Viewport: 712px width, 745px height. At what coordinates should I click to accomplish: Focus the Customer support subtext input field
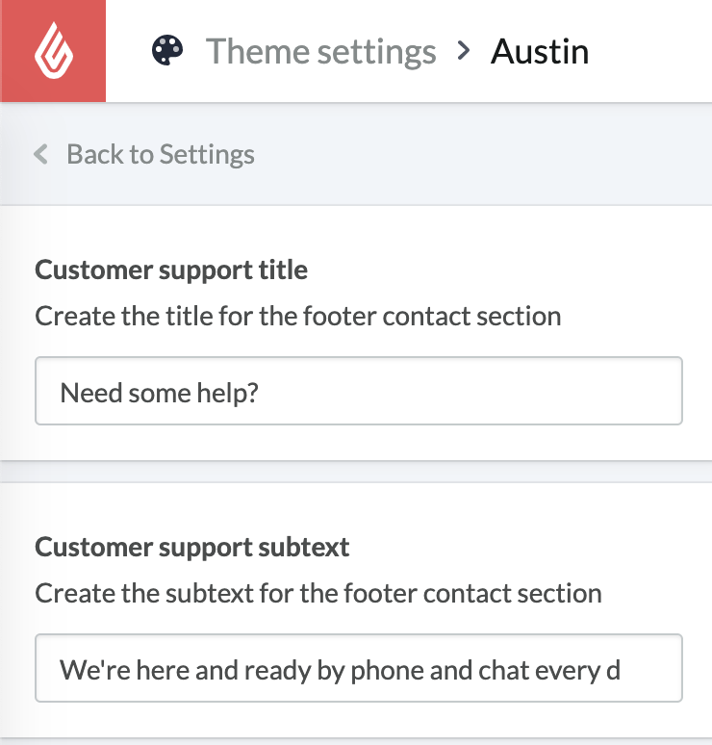358,668
